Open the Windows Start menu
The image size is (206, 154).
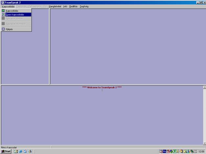(x=6, y=151)
